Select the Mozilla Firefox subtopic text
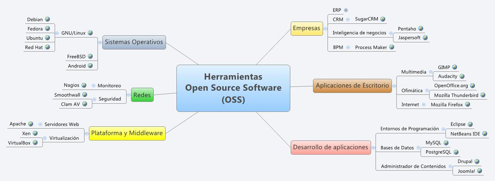 point(447,105)
